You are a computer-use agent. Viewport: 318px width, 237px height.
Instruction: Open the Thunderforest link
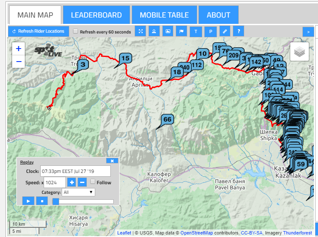click(297, 233)
